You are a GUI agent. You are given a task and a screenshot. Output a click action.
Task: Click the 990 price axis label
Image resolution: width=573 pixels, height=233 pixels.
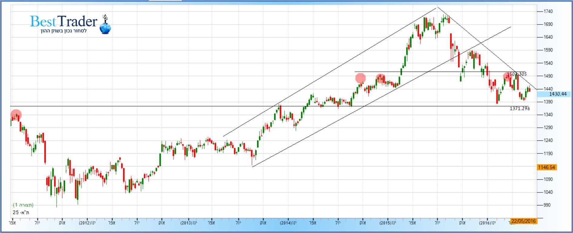[547, 205]
